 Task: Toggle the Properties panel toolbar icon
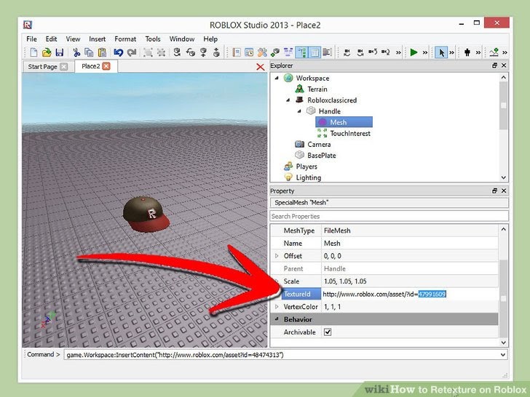click(315, 52)
